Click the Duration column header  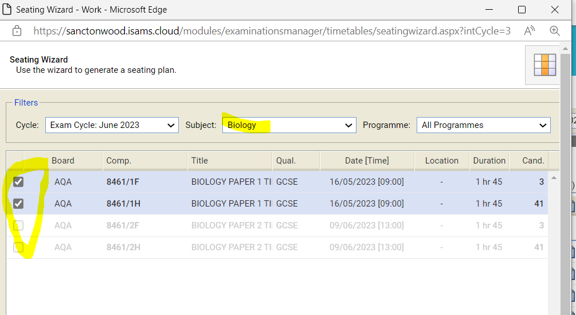coord(489,161)
